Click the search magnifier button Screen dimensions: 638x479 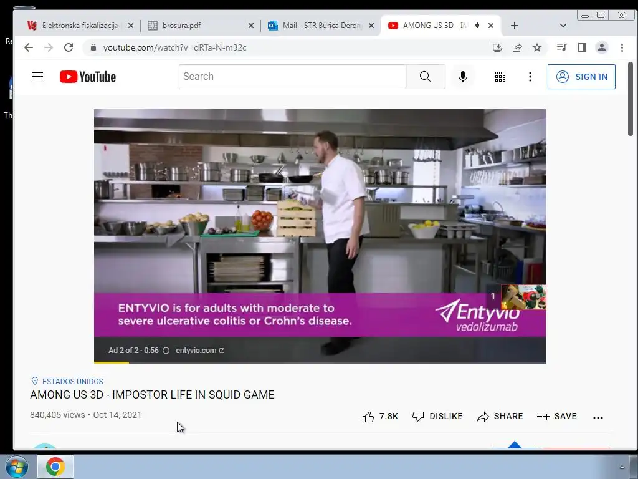pyautogui.click(x=425, y=77)
